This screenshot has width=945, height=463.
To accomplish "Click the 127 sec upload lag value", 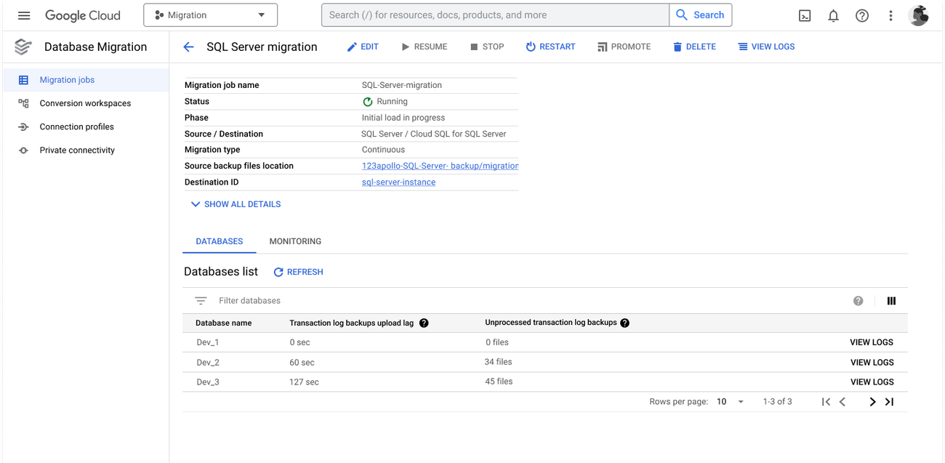I will click(304, 382).
